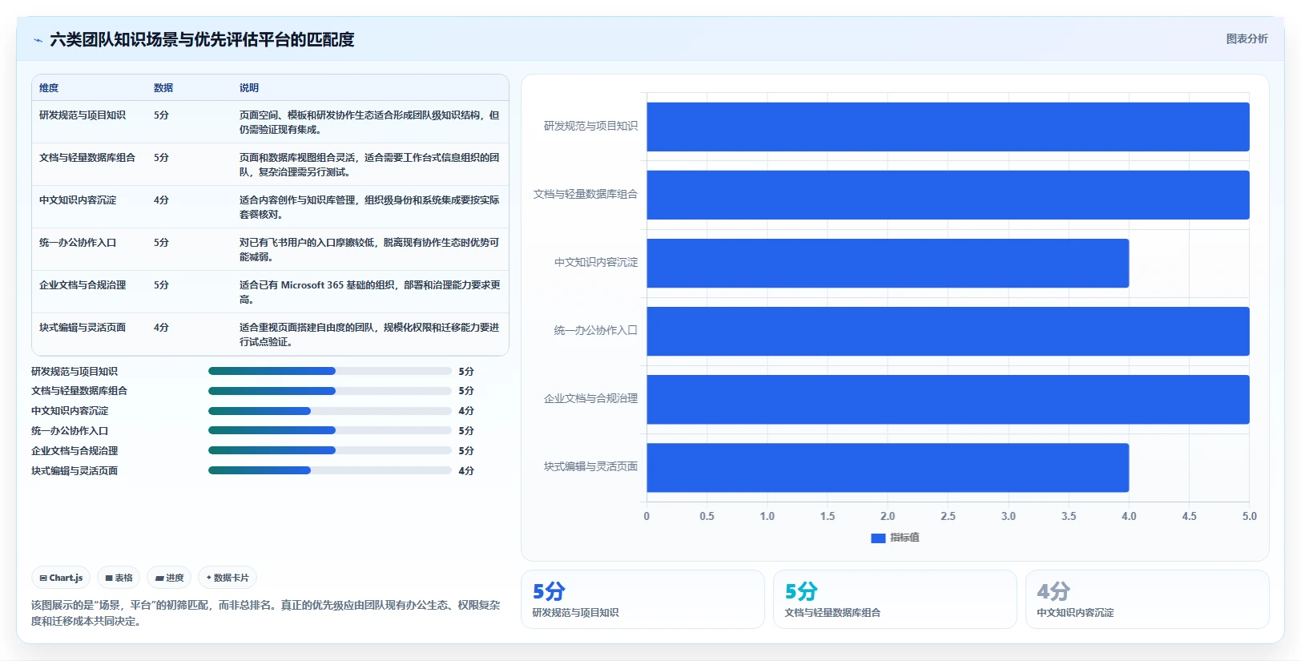Click the description mentioning Microsoft 365
1301x661 pixels.
coord(370,292)
